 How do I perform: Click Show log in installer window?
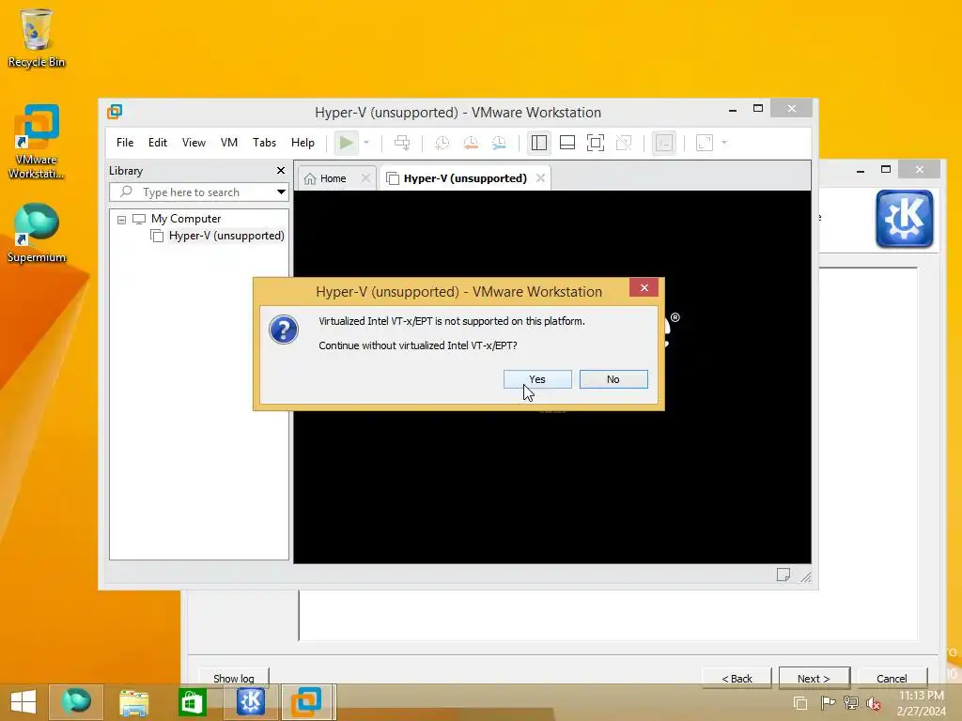click(234, 678)
